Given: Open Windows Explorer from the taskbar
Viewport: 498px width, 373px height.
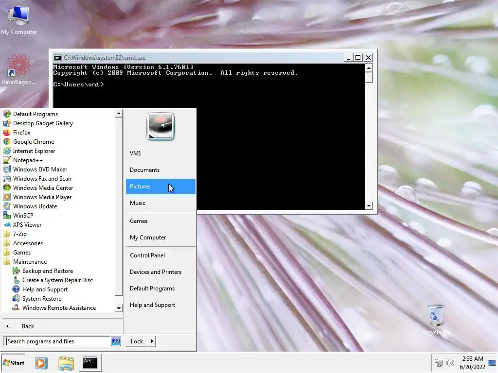Looking at the screenshot, I should point(66,363).
